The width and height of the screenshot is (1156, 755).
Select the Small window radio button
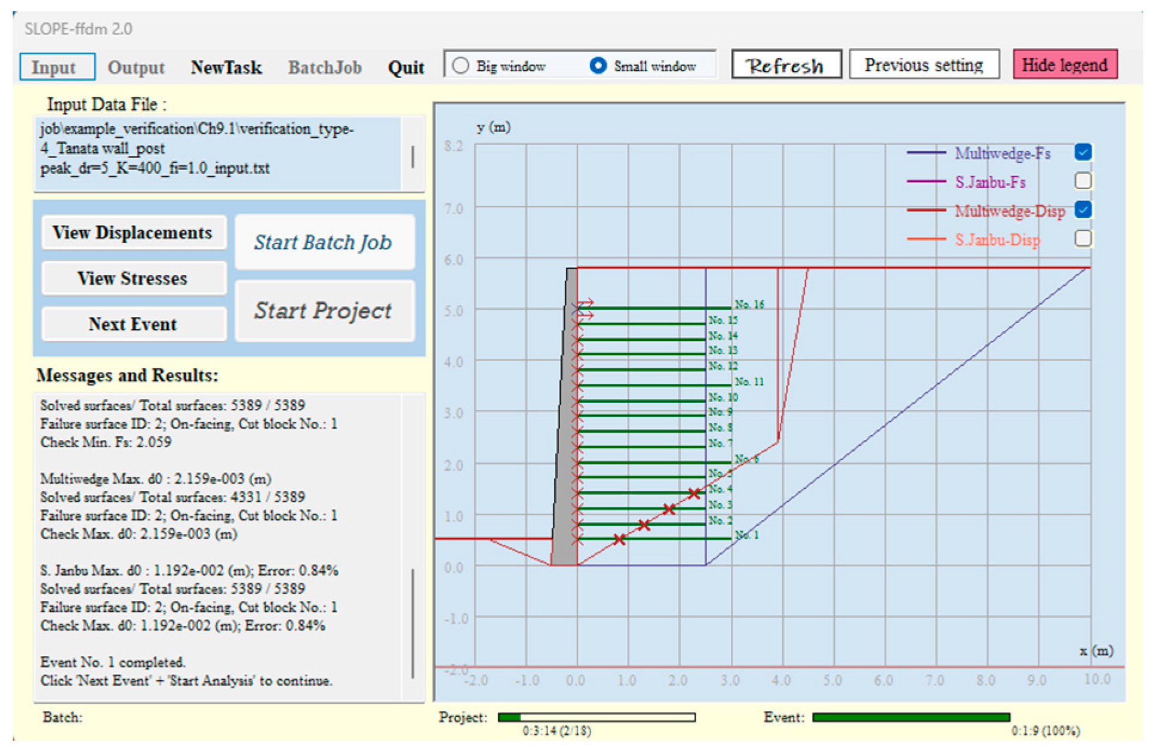coord(598,66)
